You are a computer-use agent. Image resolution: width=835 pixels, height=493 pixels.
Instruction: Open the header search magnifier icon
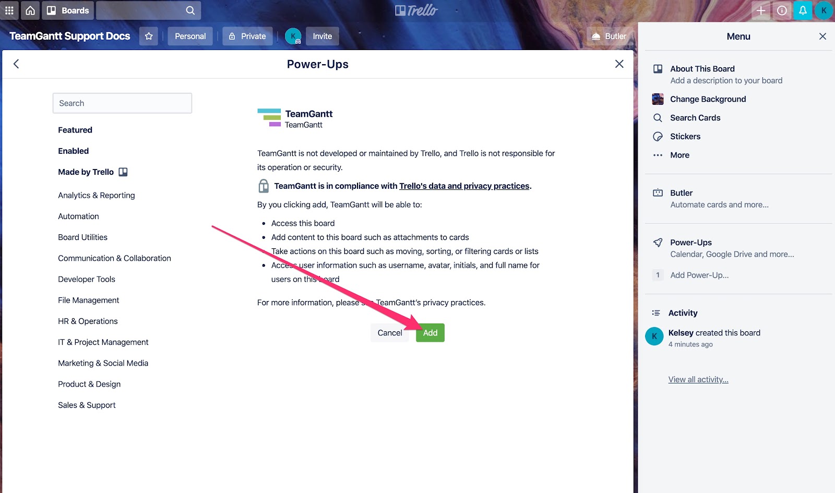click(x=190, y=10)
